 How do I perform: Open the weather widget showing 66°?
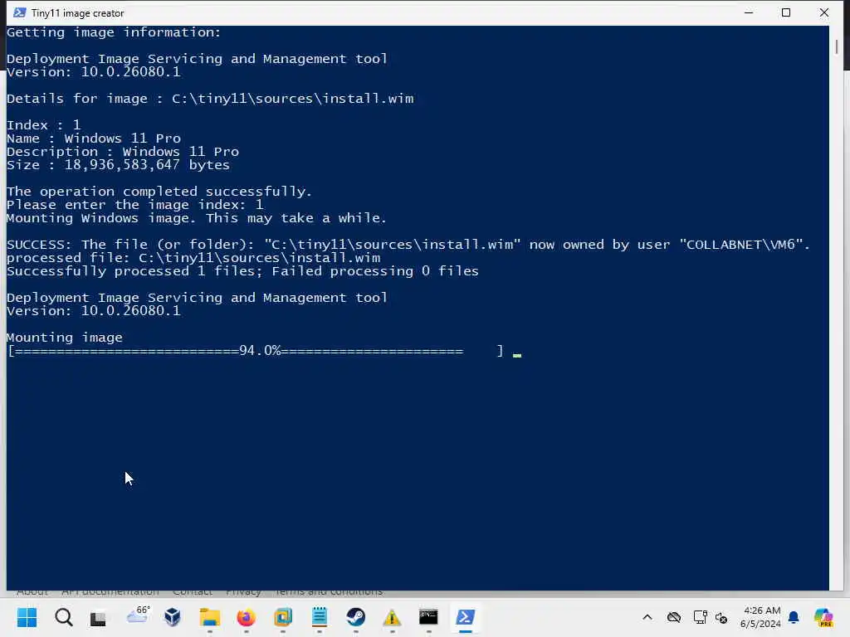[137, 615]
